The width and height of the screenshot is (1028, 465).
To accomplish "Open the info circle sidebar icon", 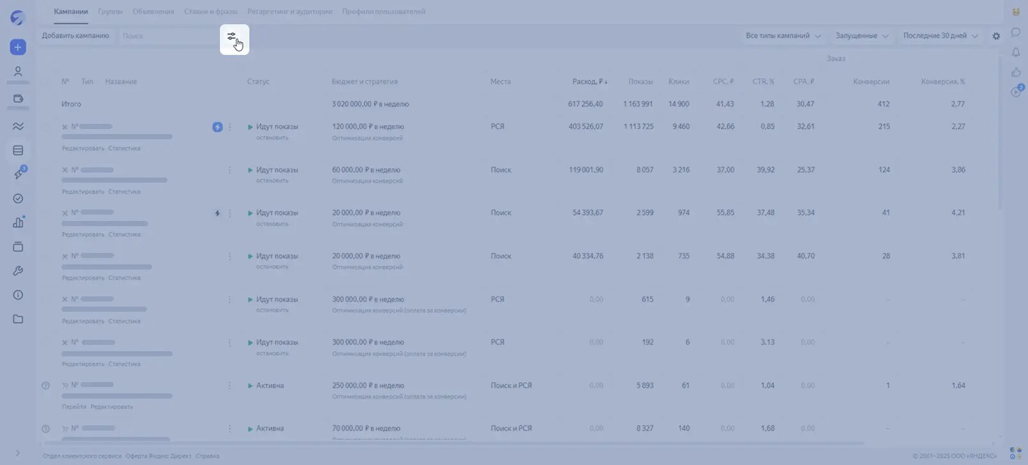I will coord(18,295).
